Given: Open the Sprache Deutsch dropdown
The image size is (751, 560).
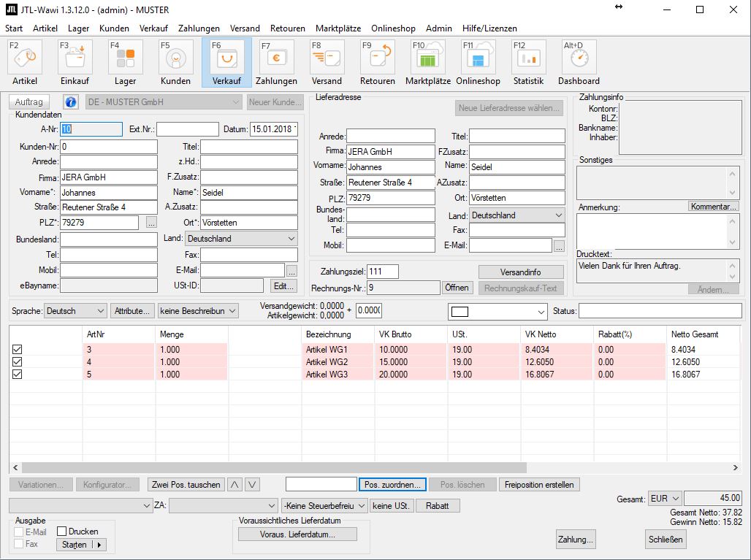Looking at the screenshot, I should [x=75, y=311].
